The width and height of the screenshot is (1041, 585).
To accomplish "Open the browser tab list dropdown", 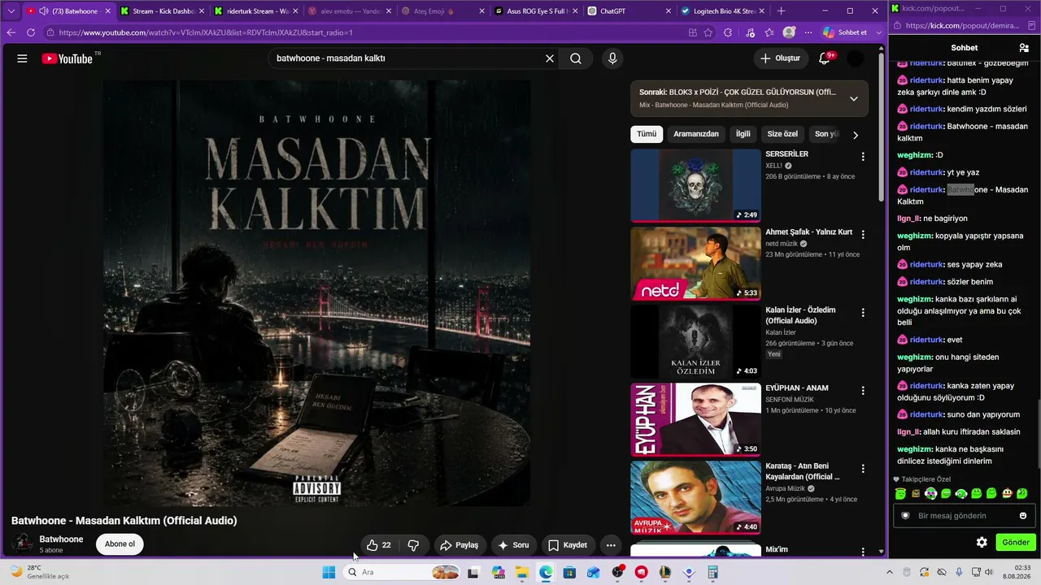I will coord(11,11).
